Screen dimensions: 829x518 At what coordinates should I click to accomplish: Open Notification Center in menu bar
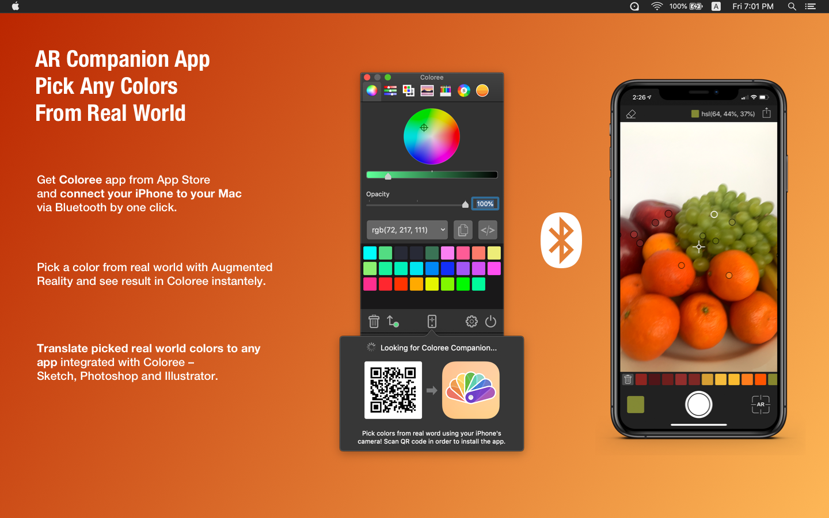click(x=811, y=6)
